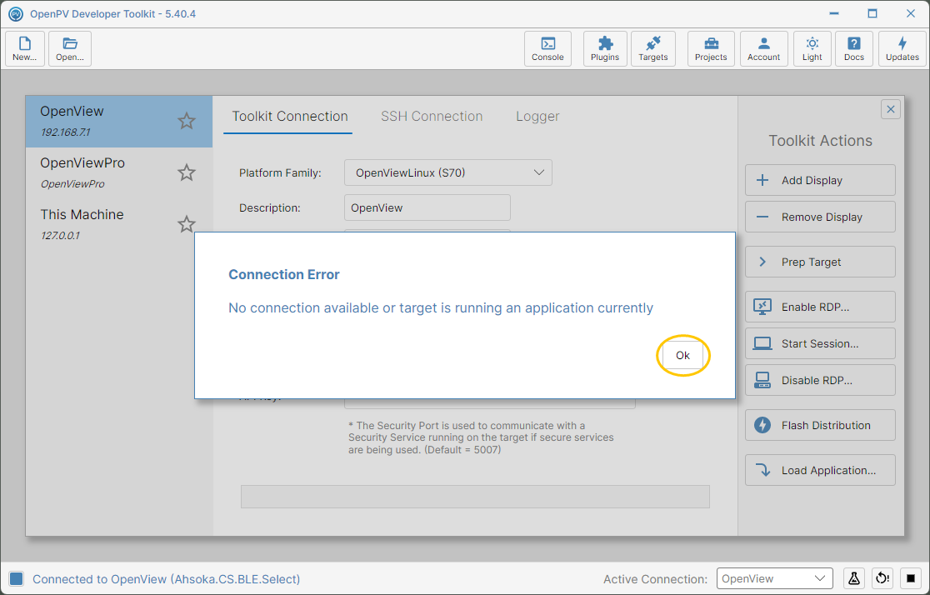930x595 pixels.
Task: Click the Toolkit Actions heading
Action: 820,141
